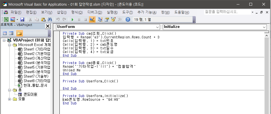The width and height of the screenshot is (271, 114).
Task: Select the 콘도이용 form in the tree
Action: click(30, 94)
